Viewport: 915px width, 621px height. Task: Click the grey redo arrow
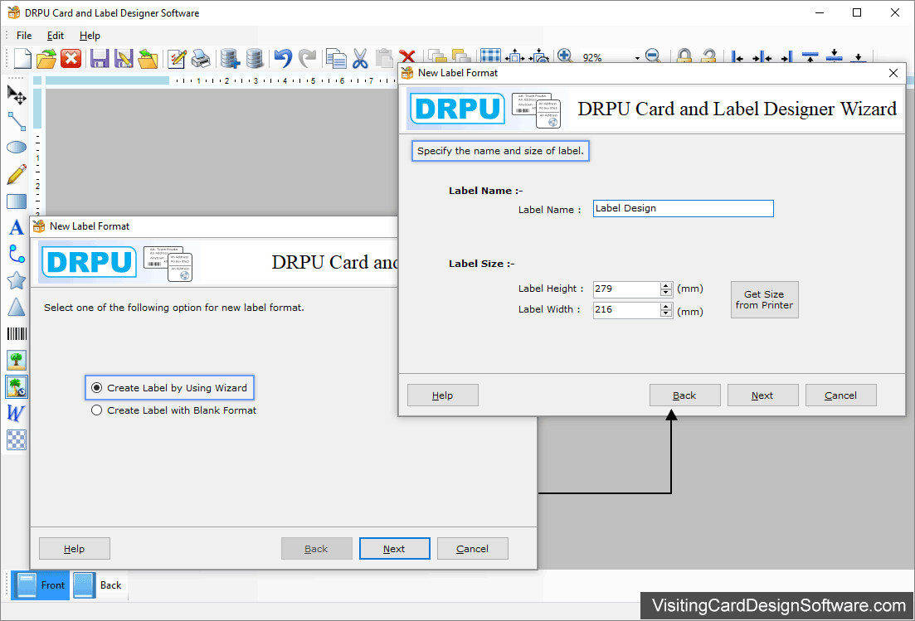click(307, 58)
